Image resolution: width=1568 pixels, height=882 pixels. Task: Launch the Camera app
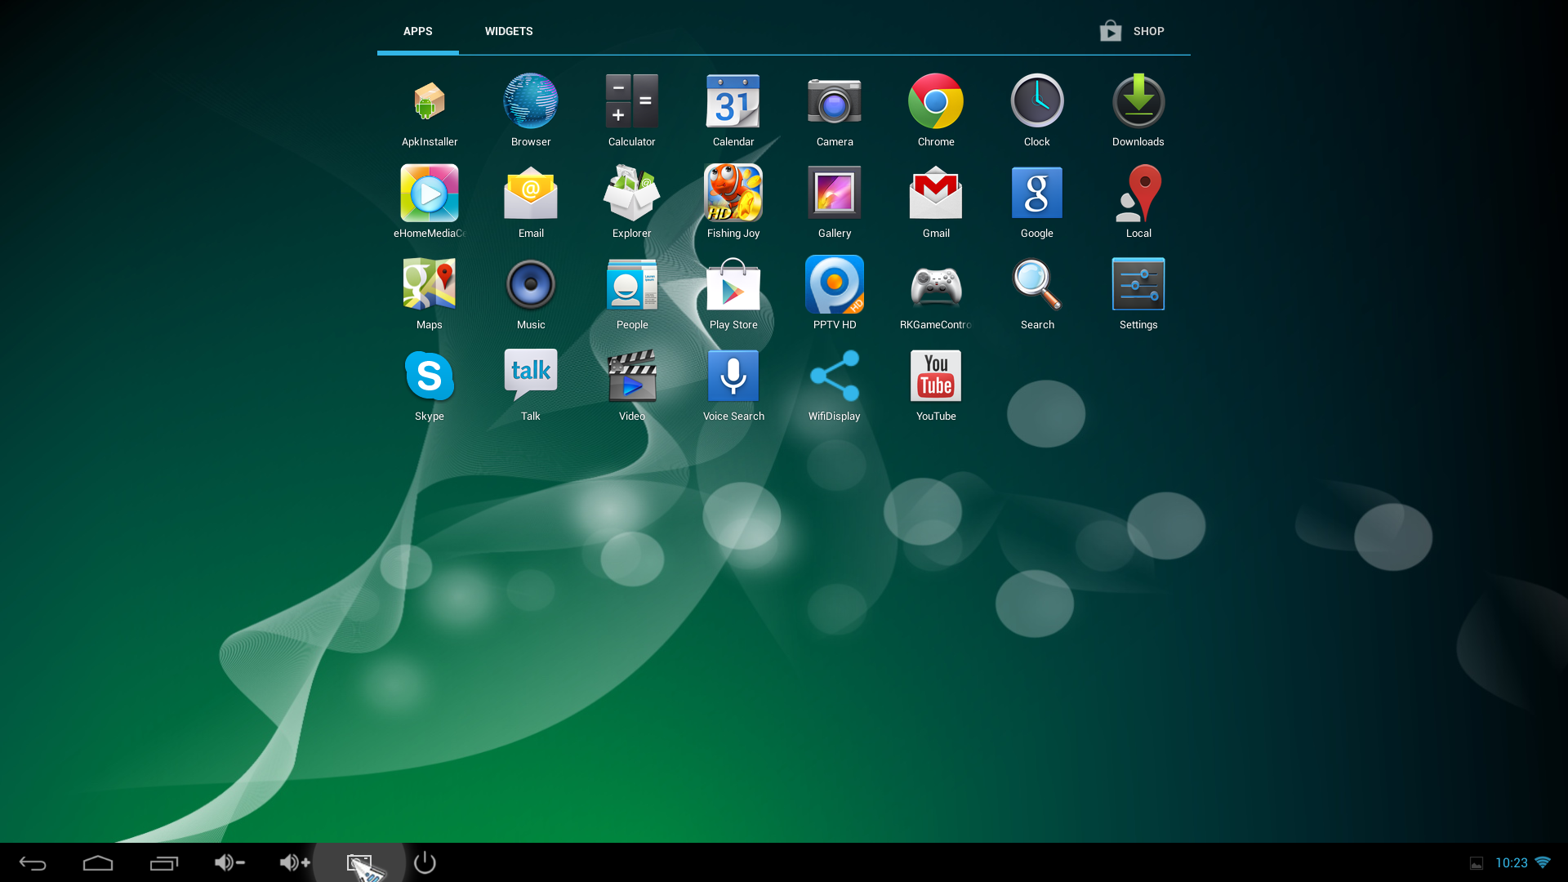click(x=834, y=101)
